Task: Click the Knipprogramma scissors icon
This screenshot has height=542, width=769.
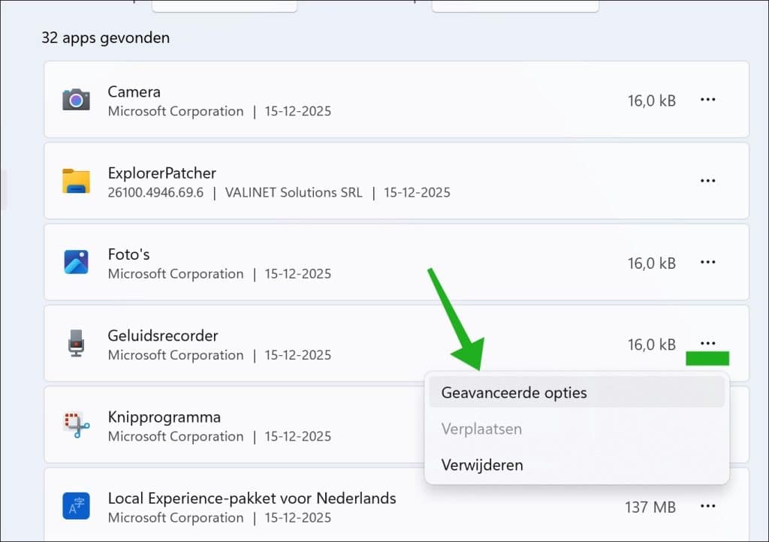Action: click(x=75, y=425)
